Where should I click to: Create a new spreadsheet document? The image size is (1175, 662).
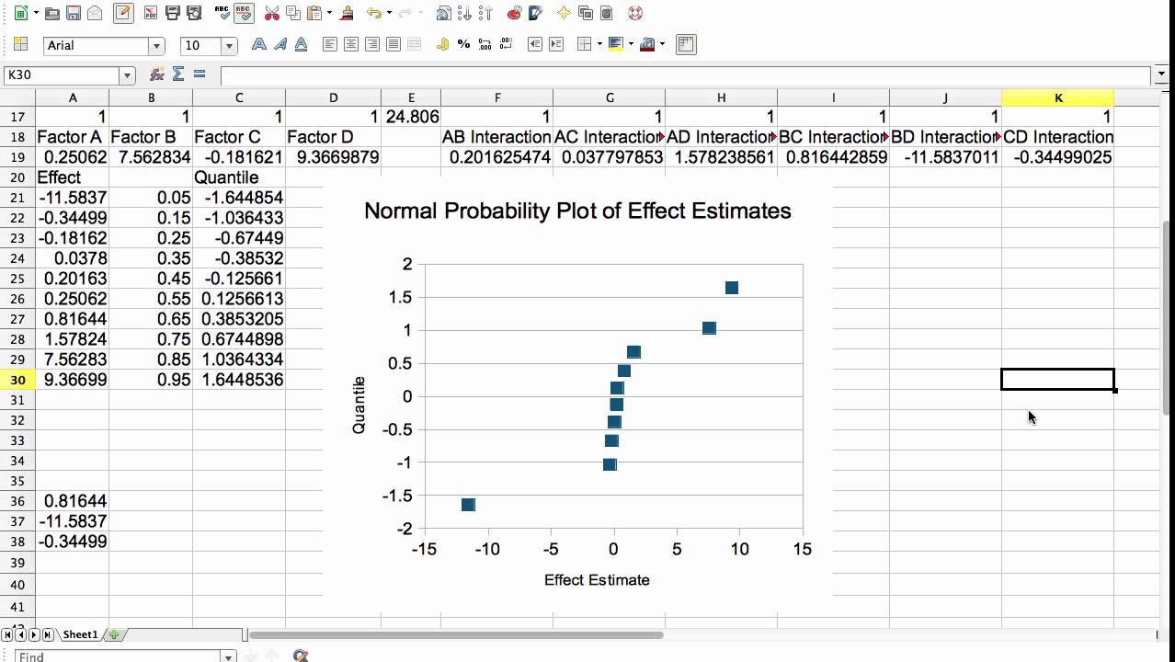[20, 13]
